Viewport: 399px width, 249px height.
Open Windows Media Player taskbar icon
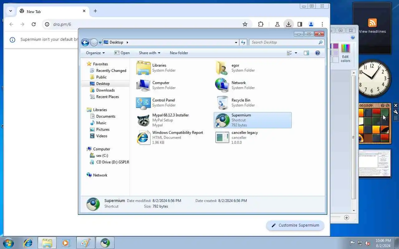[x=66, y=243]
